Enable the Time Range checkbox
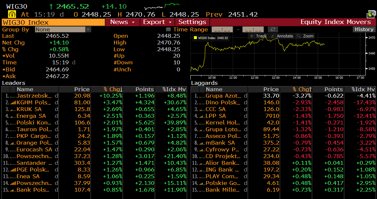The height and width of the screenshot is (199, 377). click(169, 29)
